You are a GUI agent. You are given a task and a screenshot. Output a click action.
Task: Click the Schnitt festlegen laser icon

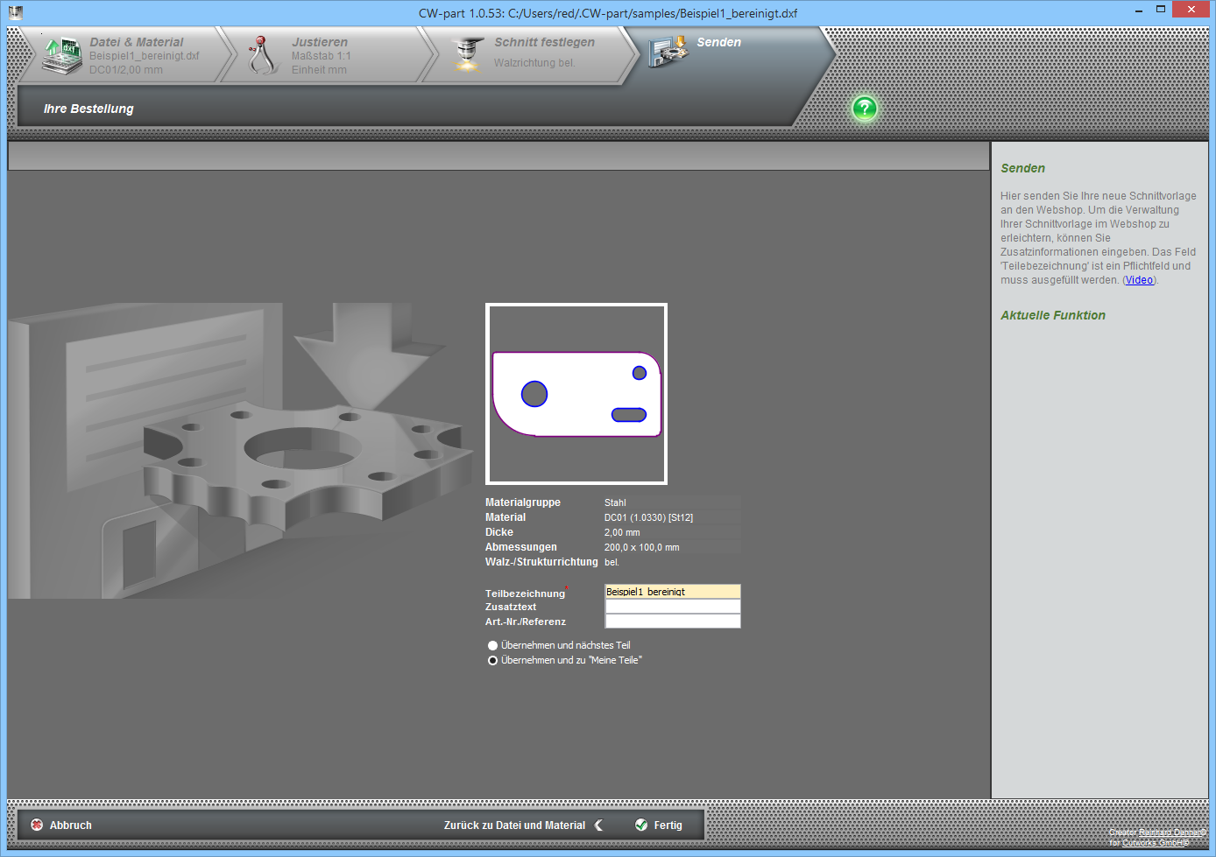[468, 54]
